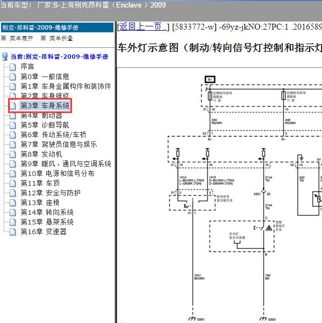Viewport: 322px width, 323px height.
Task: Click the X201 connector label
Action: 257,194
